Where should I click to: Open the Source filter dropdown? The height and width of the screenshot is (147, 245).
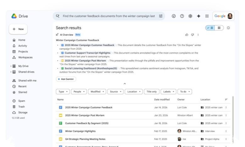(x=116, y=92)
